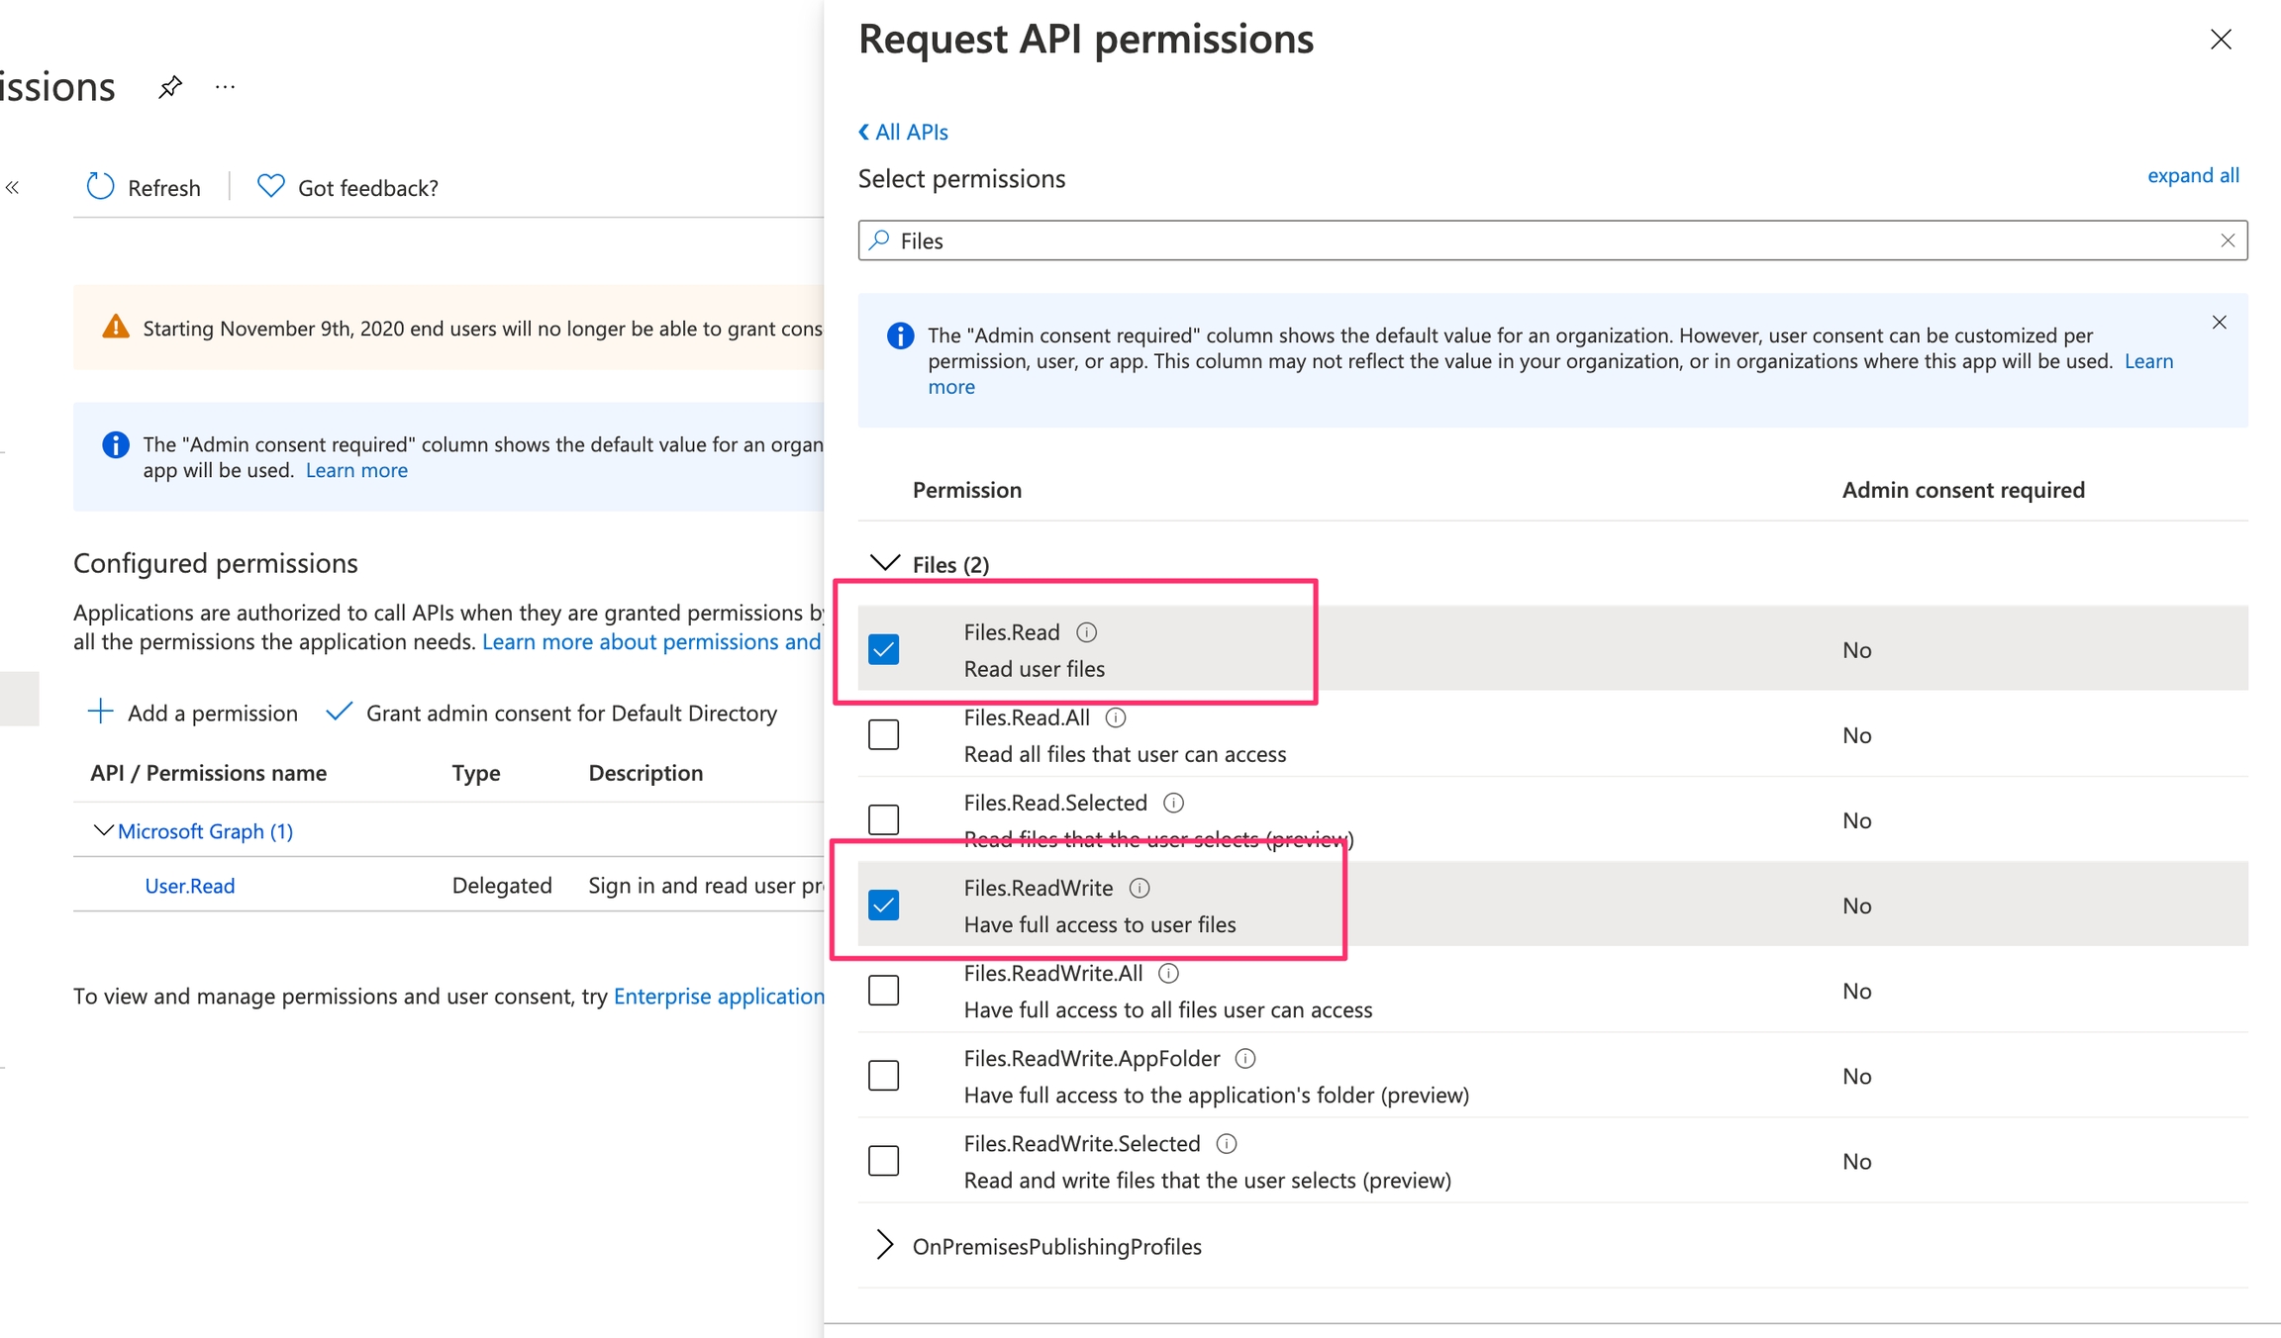Collapse the Files (2) permission group
The image size is (2281, 1338).
(884, 563)
